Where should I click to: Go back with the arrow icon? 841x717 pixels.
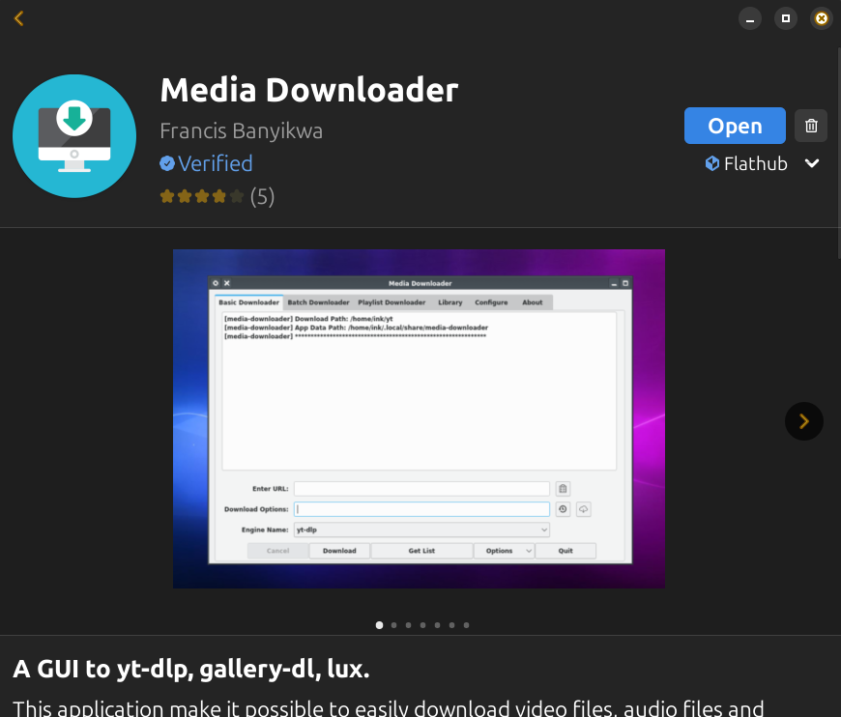tap(18, 18)
